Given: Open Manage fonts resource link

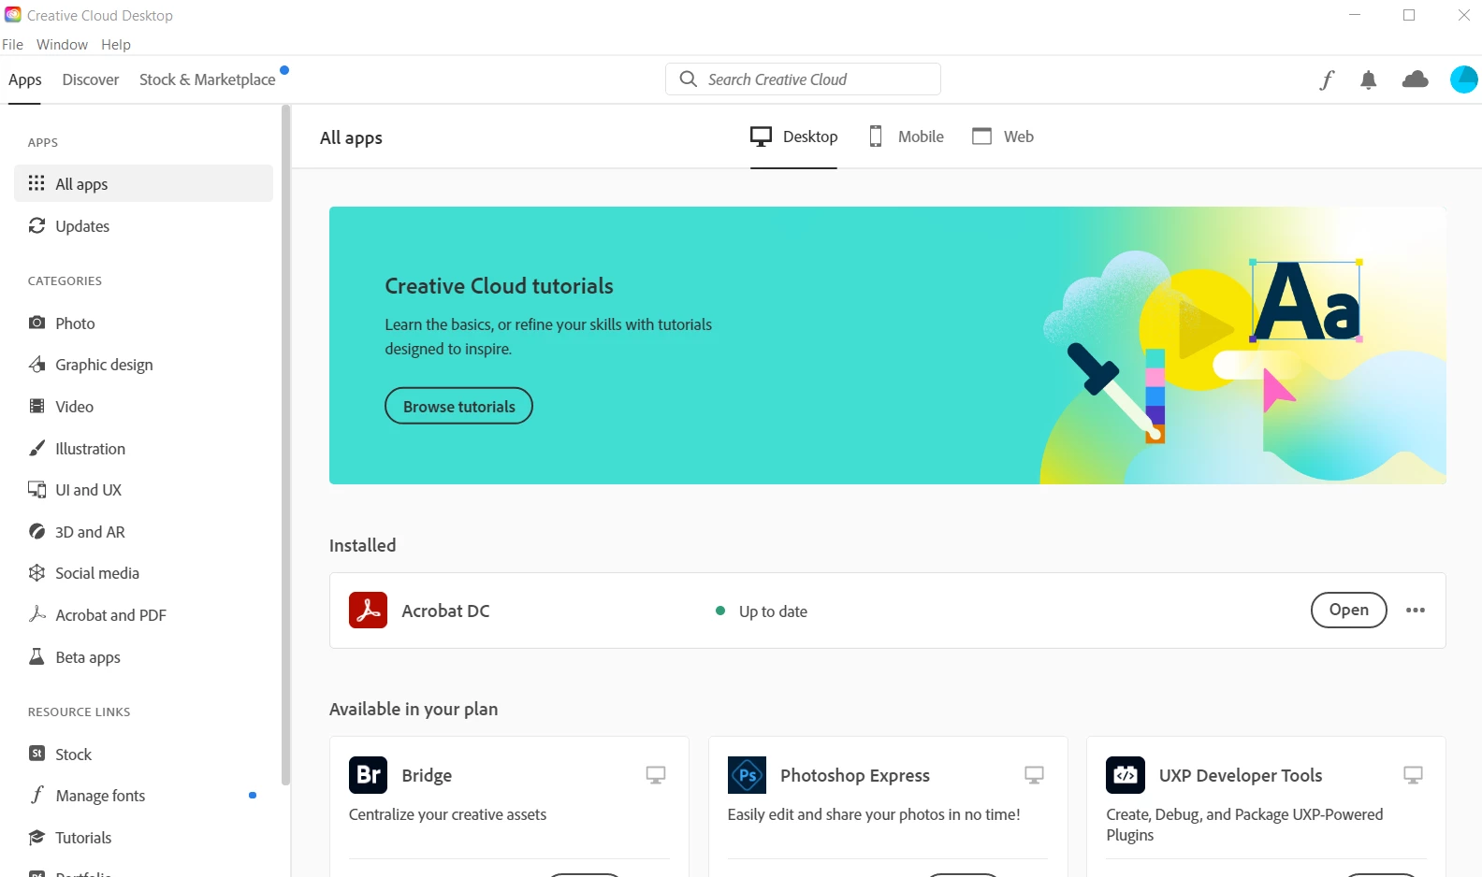Looking at the screenshot, I should point(143,796).
